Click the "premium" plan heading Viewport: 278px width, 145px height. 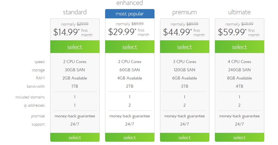click(x=184, y=12)
